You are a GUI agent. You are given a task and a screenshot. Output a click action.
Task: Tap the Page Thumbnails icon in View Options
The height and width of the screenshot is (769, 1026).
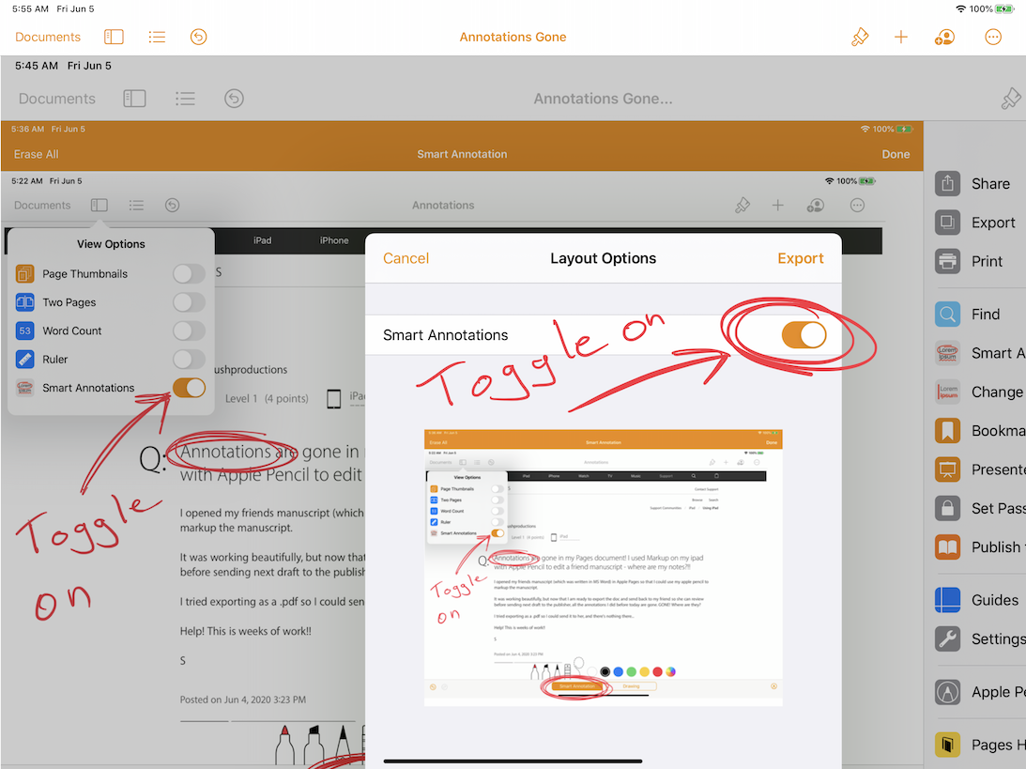[x=24, y=273]
